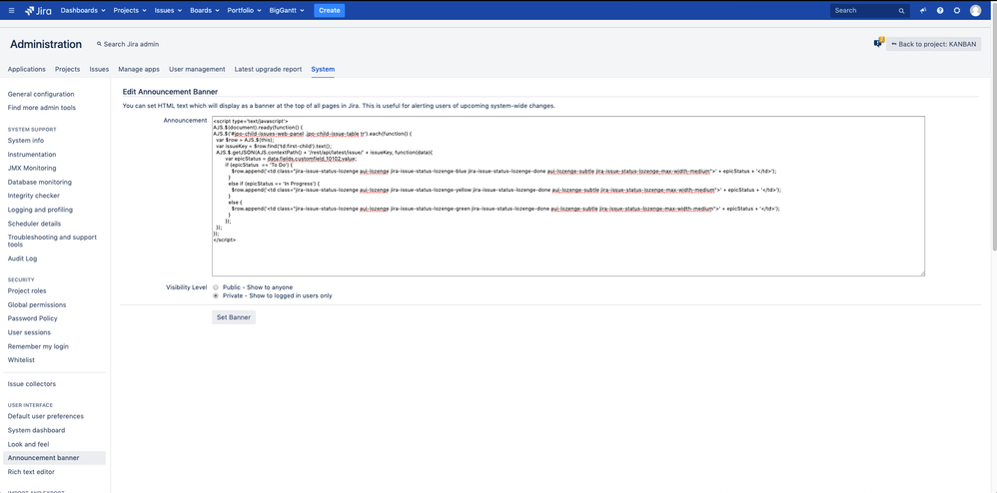Open Audit Log in sidebar
Screen dimensions: 997x493
pyautogui.click(x=22, y=258)
